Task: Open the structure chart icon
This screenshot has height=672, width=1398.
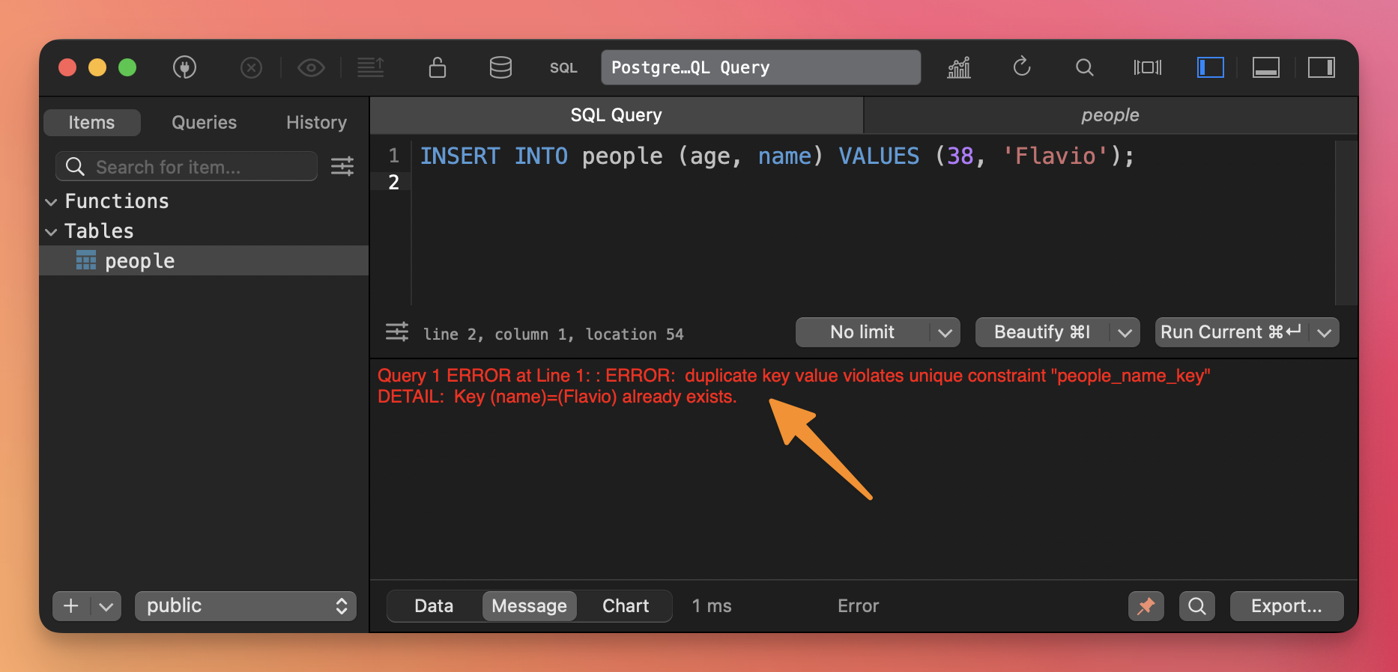Action: click(959, 67)
